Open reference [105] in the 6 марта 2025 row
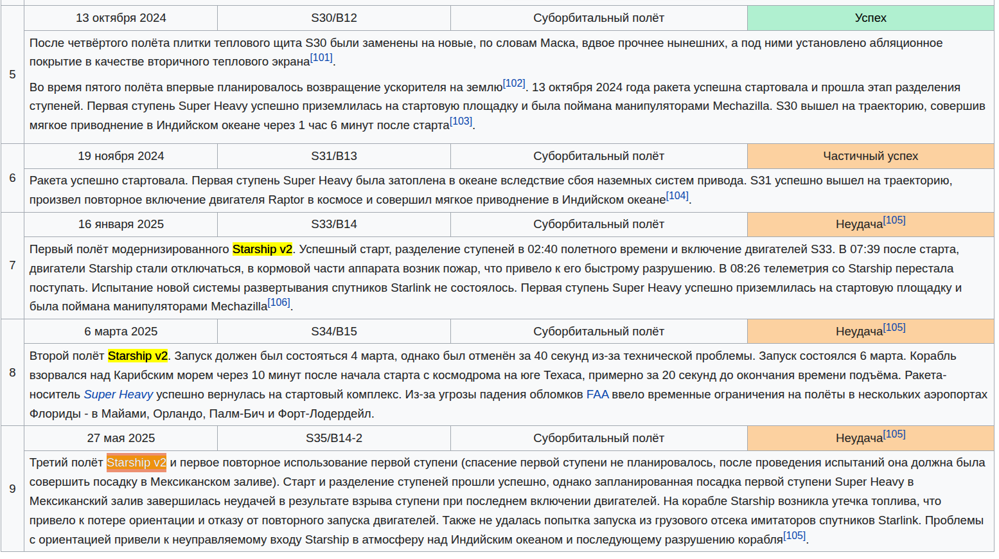 894,328
